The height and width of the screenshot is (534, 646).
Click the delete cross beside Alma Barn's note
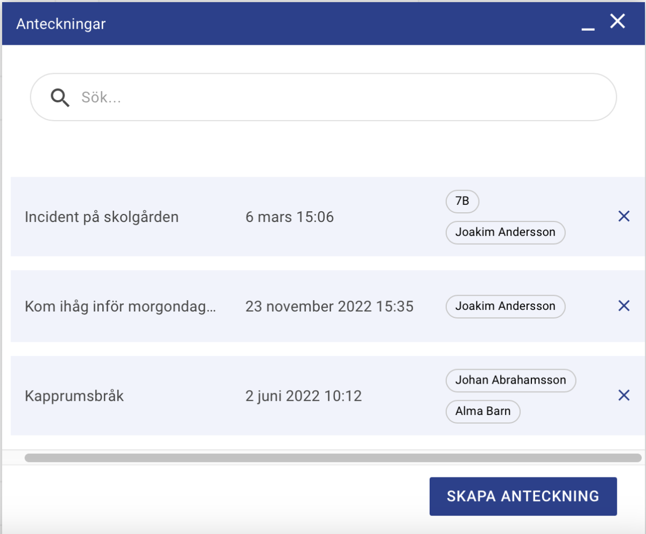(624, 396)
